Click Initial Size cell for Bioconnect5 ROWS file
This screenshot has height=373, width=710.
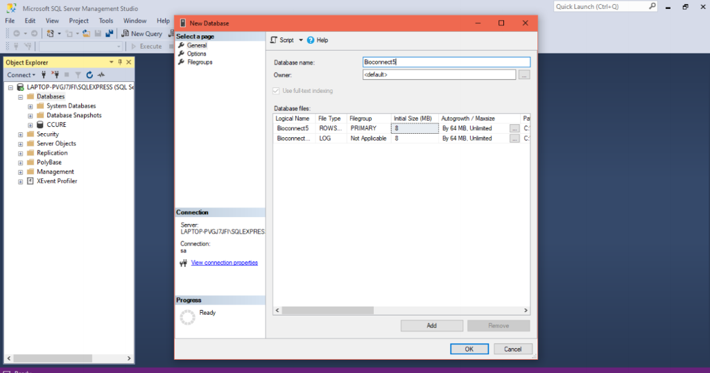click(415, 128)
